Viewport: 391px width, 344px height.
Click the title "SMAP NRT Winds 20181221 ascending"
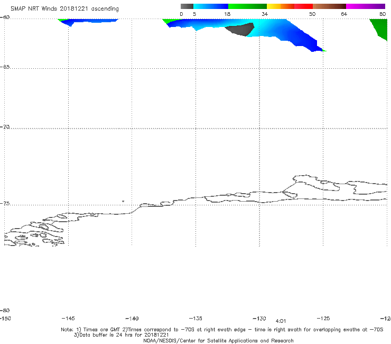pyautogui.click(x=64, y=8)
